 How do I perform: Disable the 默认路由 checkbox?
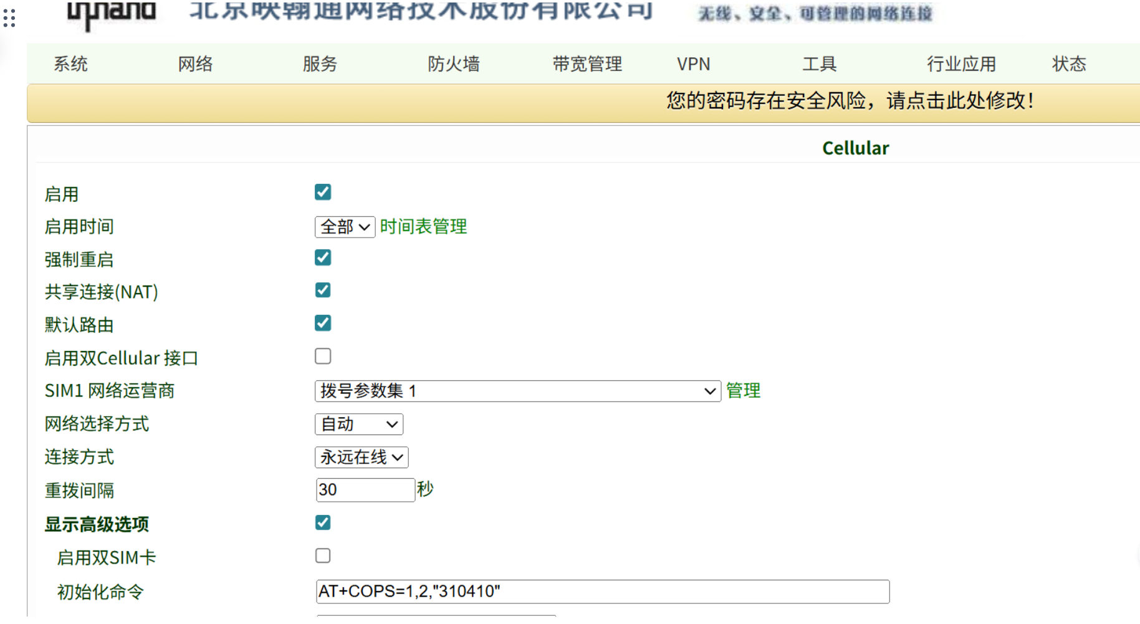pos(322,322)
